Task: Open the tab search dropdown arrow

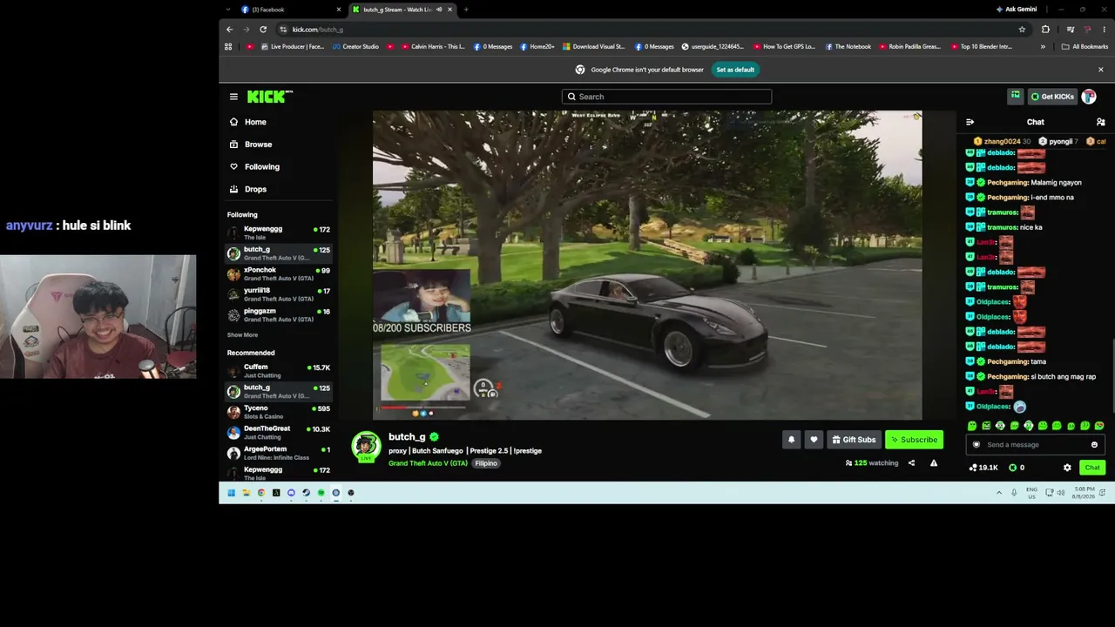Action: (x=228, y=10)
